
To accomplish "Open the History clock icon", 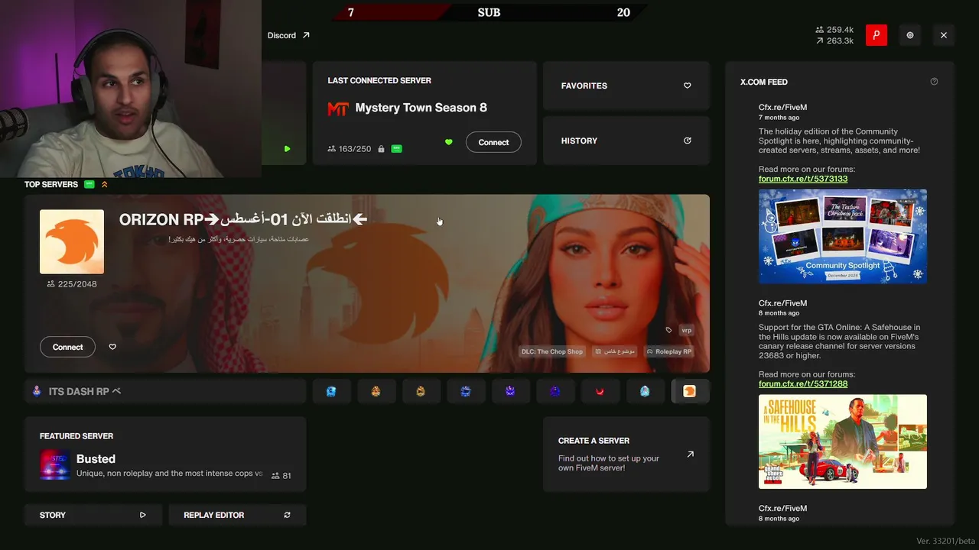I will pyautogui.click(x=687, y=141).
